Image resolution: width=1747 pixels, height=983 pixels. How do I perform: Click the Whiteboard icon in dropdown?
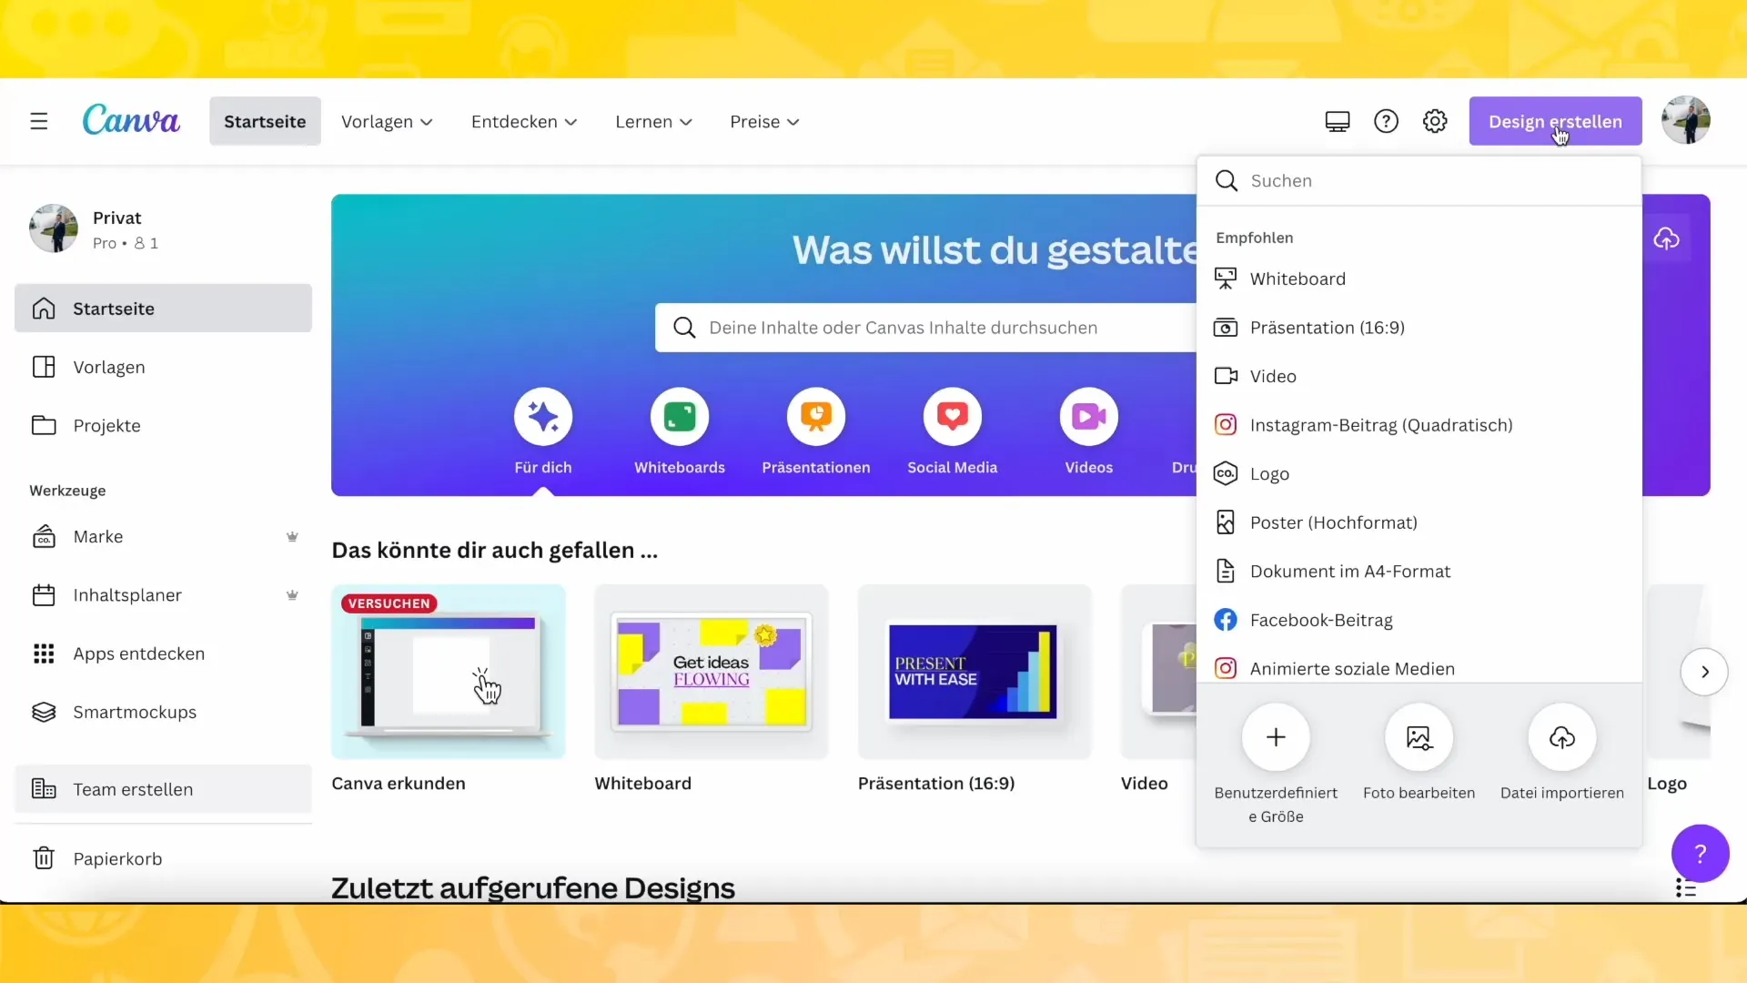[1225, 278]
